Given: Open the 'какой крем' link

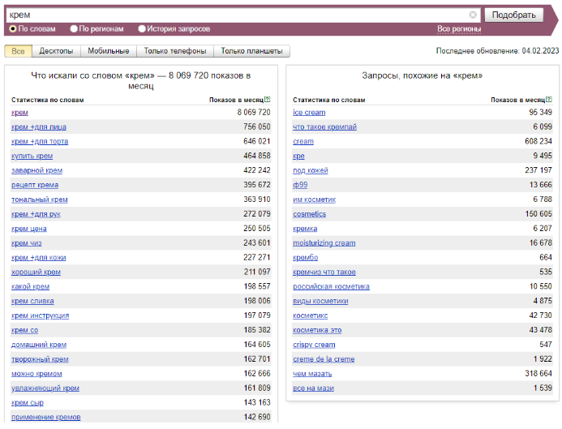Looking at the screenshot, I should (x=31, y=287).
